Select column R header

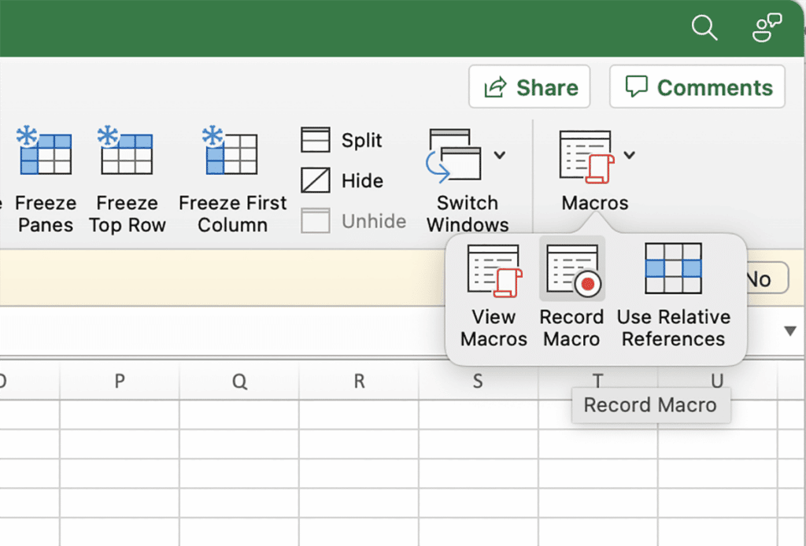359,381
